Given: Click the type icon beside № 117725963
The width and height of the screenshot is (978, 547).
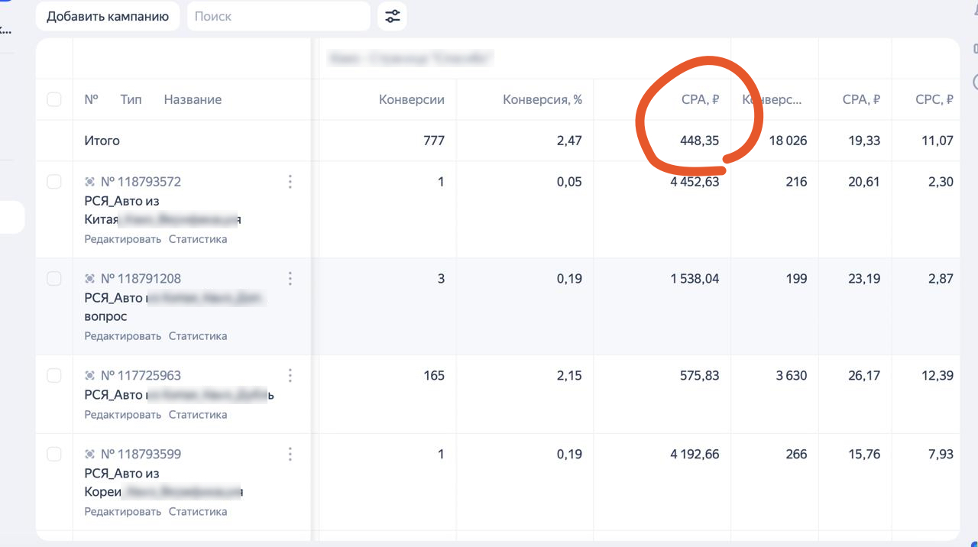Looking at the screenshot, I should coord(90,376).
